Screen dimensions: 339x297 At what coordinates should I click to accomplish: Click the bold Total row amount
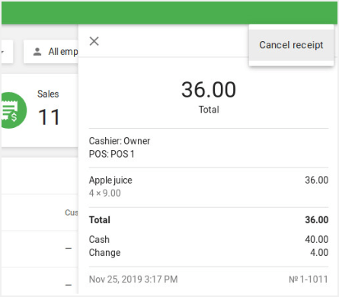317,220
